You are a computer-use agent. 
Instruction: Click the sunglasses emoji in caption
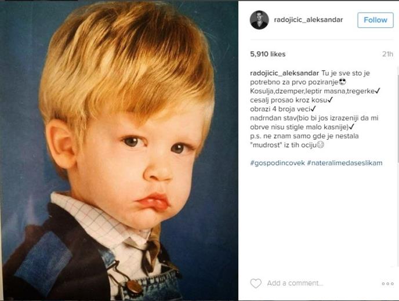pyautogui.click(x=343, y=82)
